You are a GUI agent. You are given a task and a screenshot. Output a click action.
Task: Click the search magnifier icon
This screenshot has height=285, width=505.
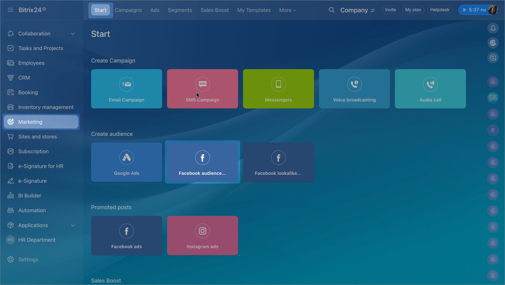pos(331,10)
